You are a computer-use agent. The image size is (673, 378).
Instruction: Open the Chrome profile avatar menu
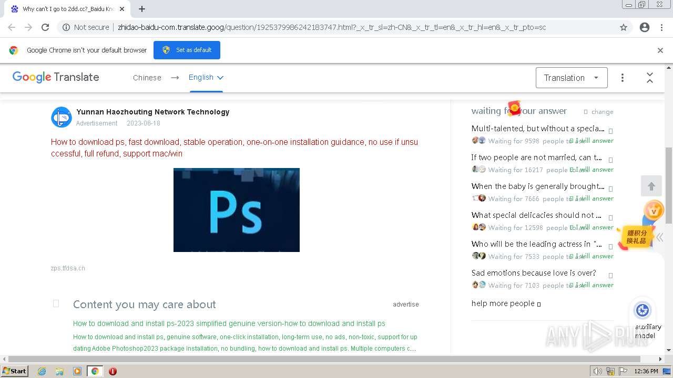coord(645,27)
